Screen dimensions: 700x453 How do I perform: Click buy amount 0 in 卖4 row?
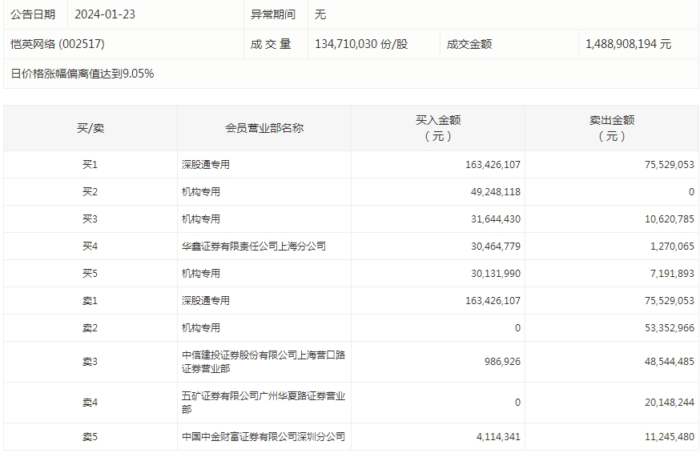tap(517, 403)
